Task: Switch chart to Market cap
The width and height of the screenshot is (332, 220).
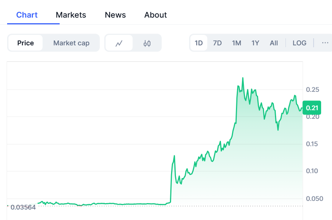Action: [x=71, y=43]
